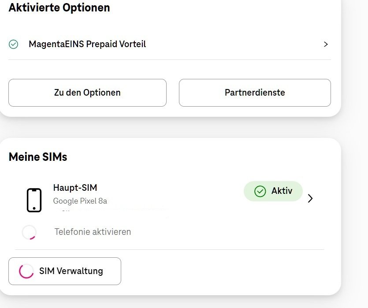Open the MagentaEINS Prepaid Vorteil option label
Viewport: 368px width, 308px height.
pos(87,44)
